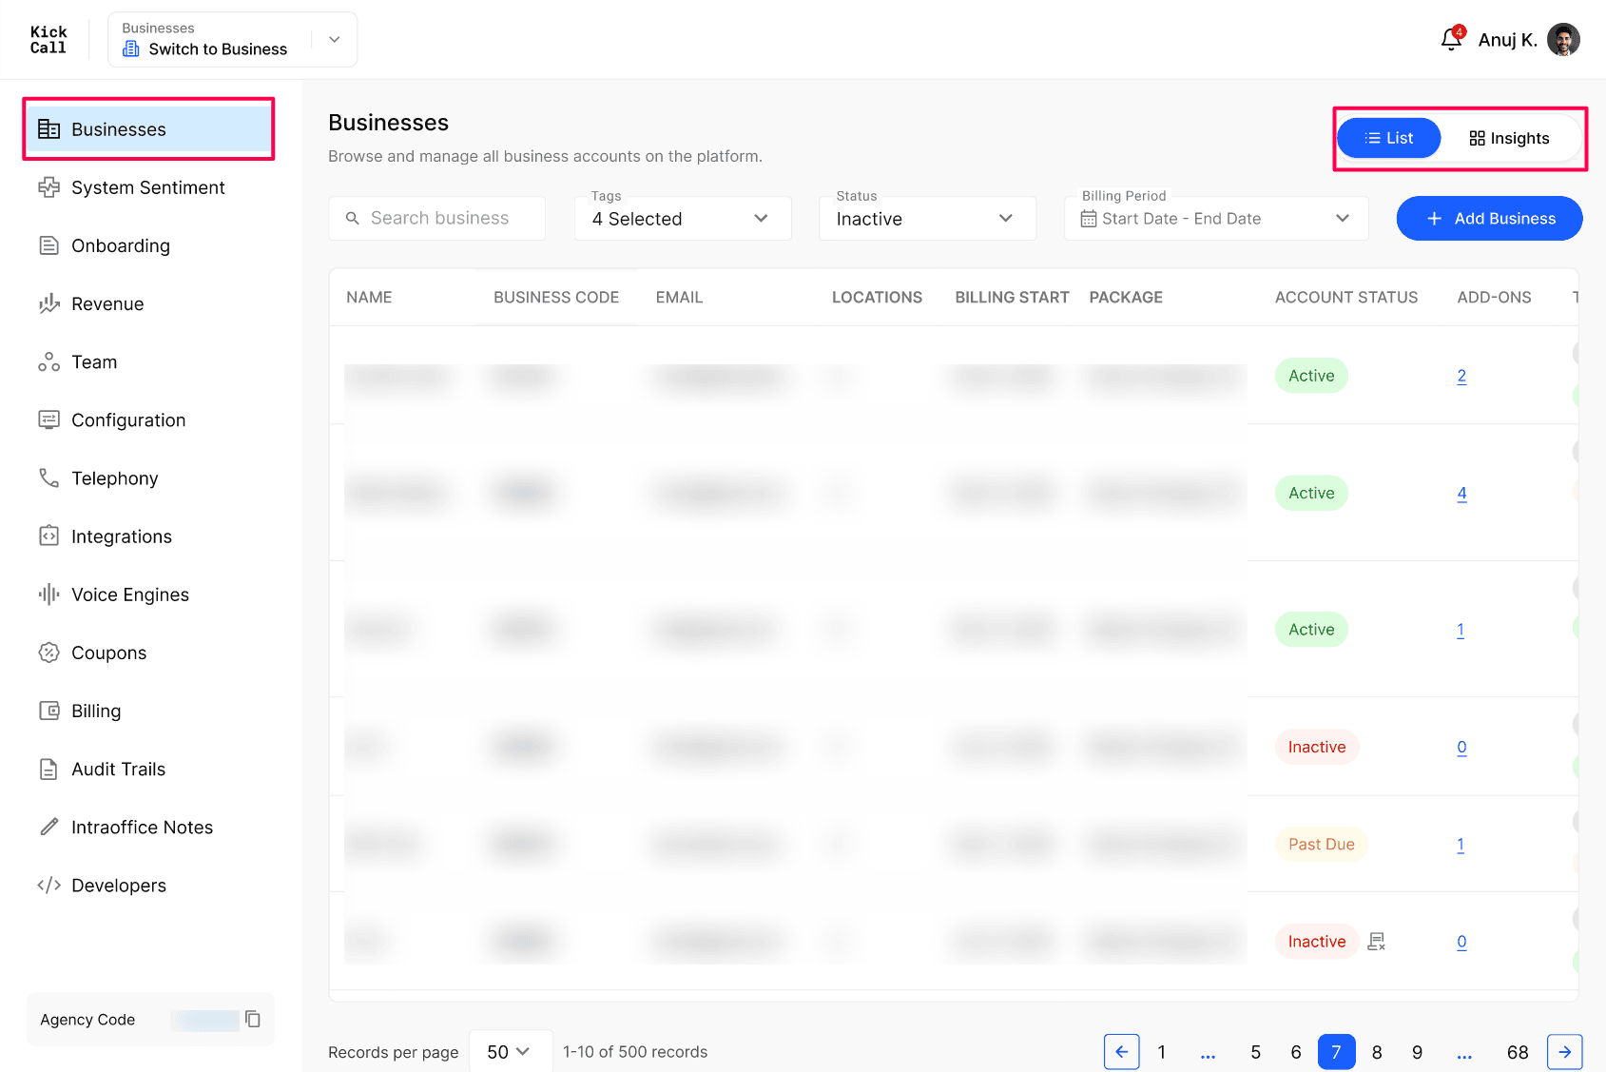Open the notifications bell icon
The width and height of the screenshot is (1606, 1072).
coord(1451,39)
